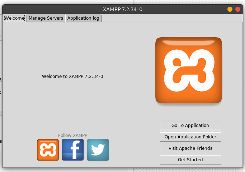Click Visit Apache Friends button
This screenshot has height=172, width=245.
(x=190, y=148)
